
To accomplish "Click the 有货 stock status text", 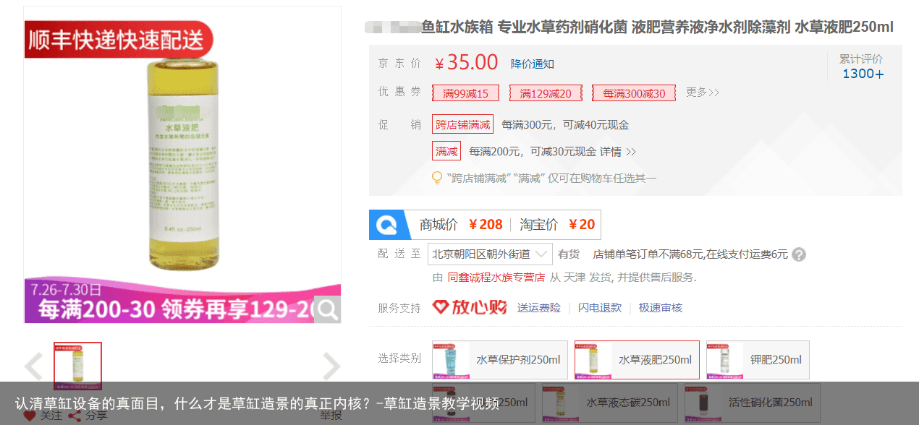I will (x=569, y=254).
